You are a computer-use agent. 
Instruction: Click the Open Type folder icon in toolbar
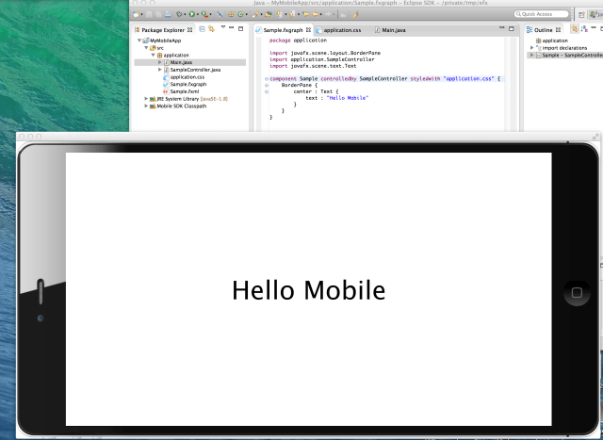(268, 14)
